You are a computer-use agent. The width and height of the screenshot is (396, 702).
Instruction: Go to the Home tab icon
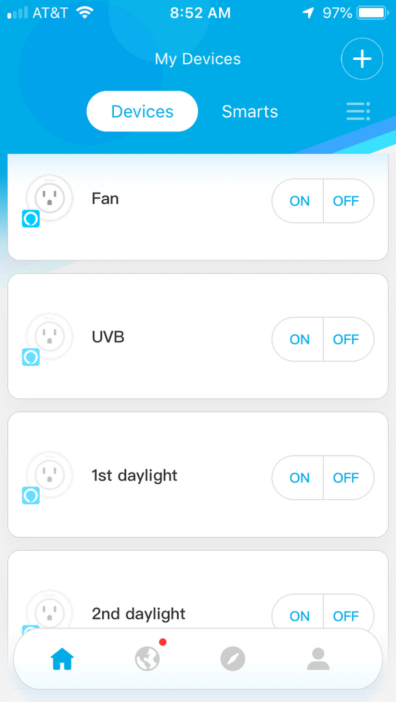(x=62, y=659)
